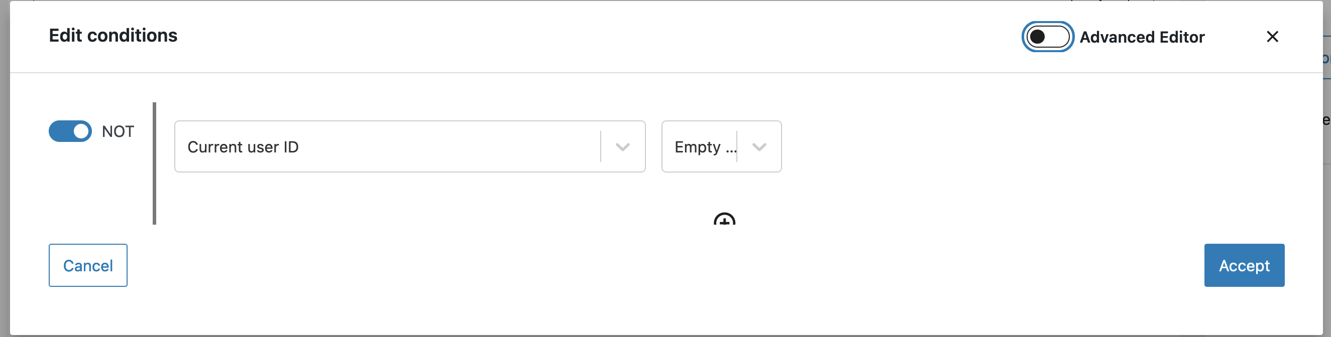Click the plus icon to add condition
The width and height of the screenshot is (1331, 337).
(x=724, y=219)
